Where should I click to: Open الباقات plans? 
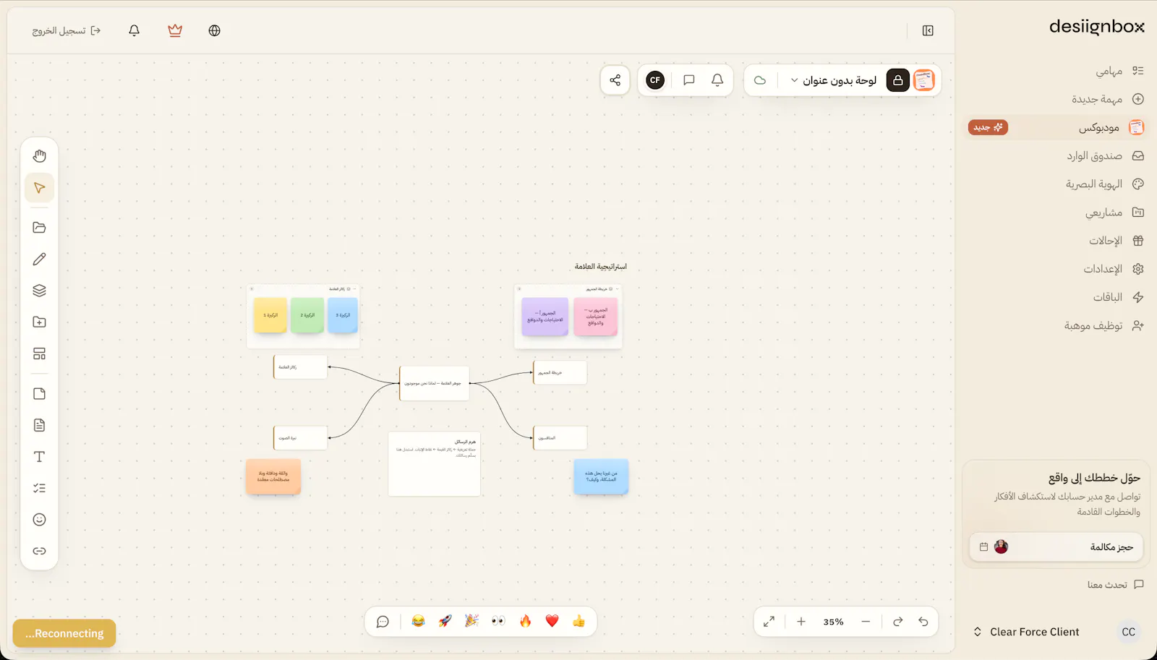pos(1118,297)
